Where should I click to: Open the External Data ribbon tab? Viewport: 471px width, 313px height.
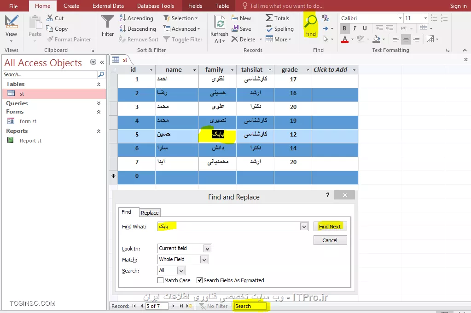(108, 6)
